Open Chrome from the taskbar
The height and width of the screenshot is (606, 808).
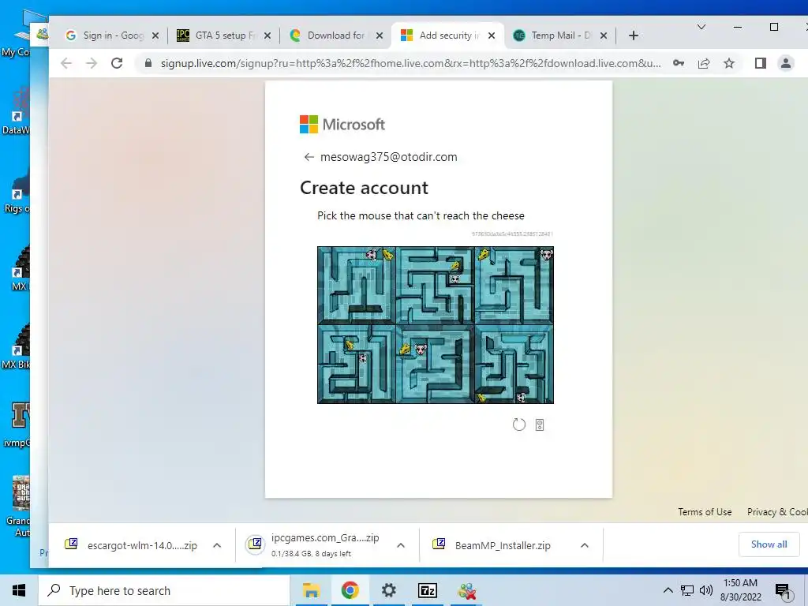pyautogui.click(x=350, y=590)
